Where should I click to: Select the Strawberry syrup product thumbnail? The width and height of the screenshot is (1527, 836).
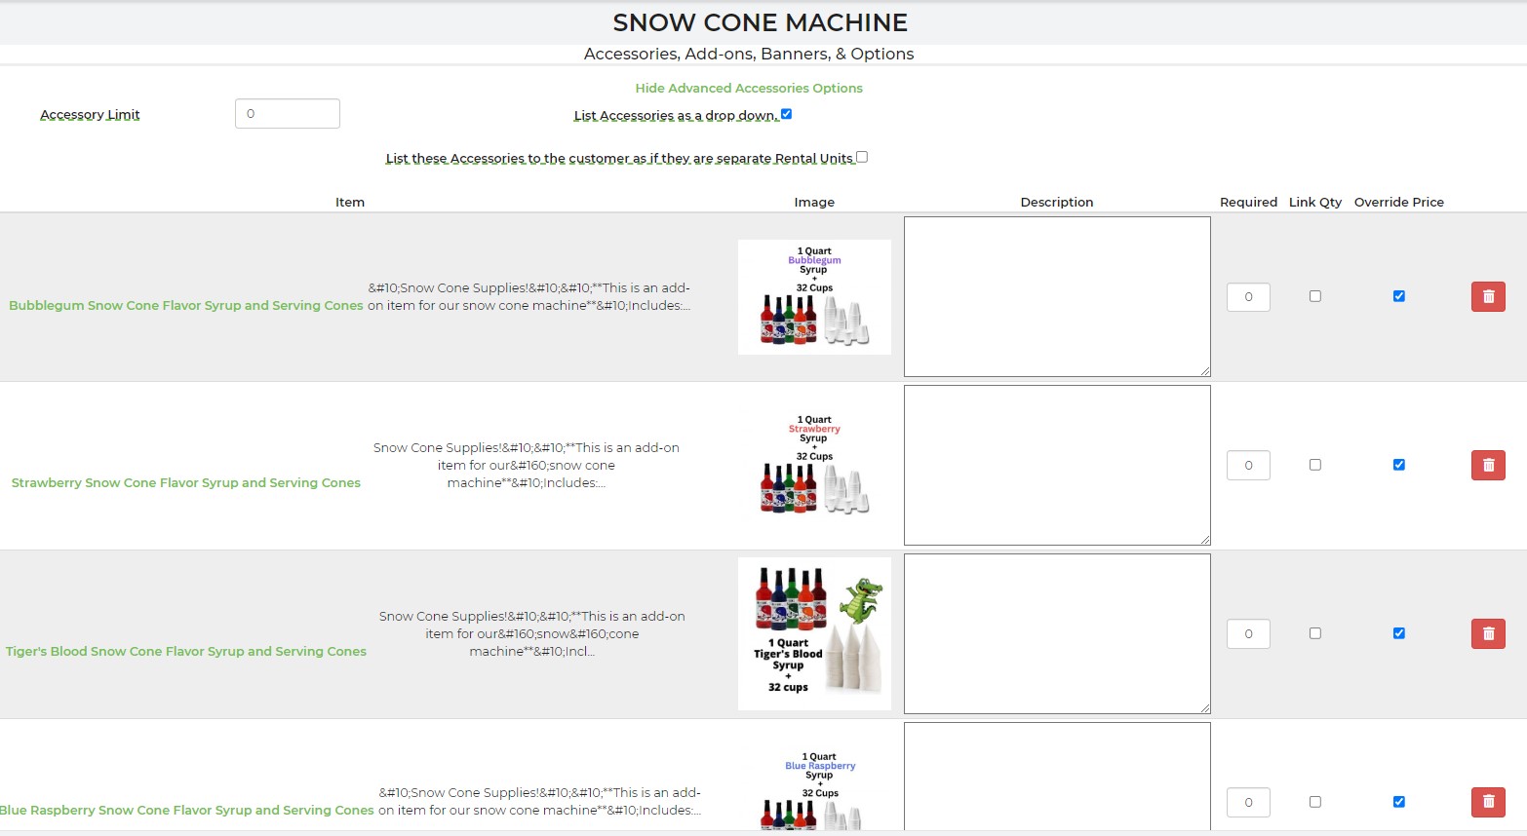point(814,466)
